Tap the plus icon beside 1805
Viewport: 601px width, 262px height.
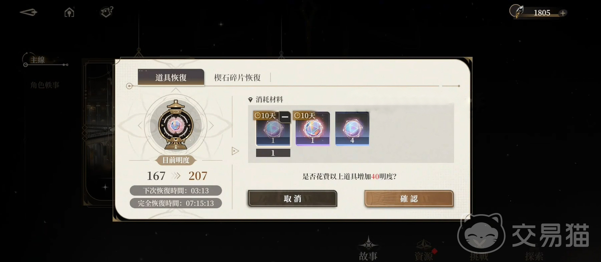(563, 13)
